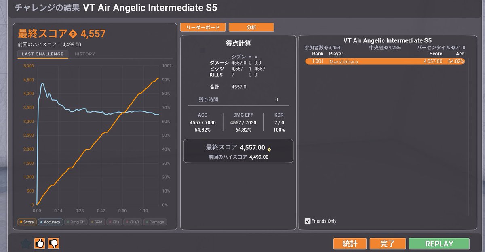Click the Rank column header
This screenshot has height=252, width=485.
point(318,54)
